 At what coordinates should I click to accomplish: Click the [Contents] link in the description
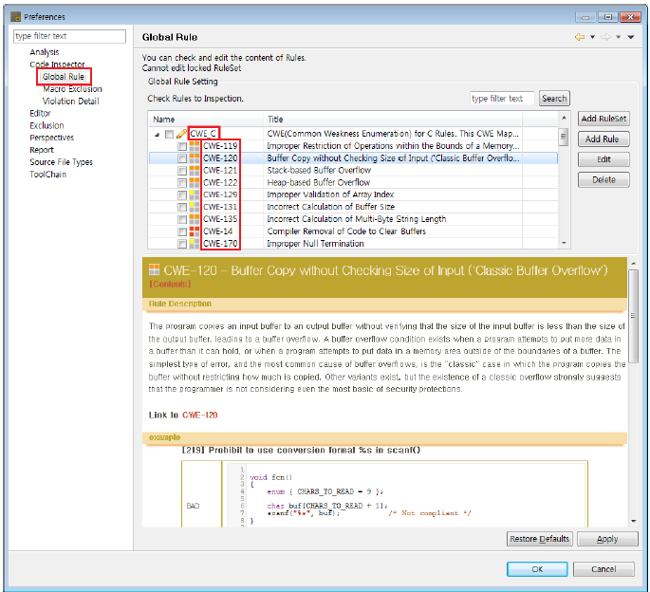pyautogui.click(x=170, y=284)
